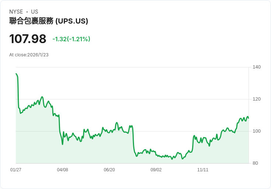The width and height of the screenshot is (271, 189).
Task: Click the 04/08 date on x-axis
Action: [x=63, y=170]
